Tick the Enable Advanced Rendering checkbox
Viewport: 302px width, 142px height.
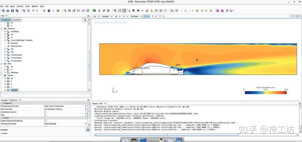coord(46,121)
